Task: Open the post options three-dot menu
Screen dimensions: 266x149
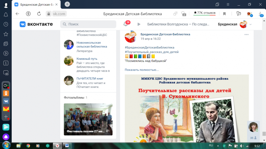Action: tap(246, 35)
